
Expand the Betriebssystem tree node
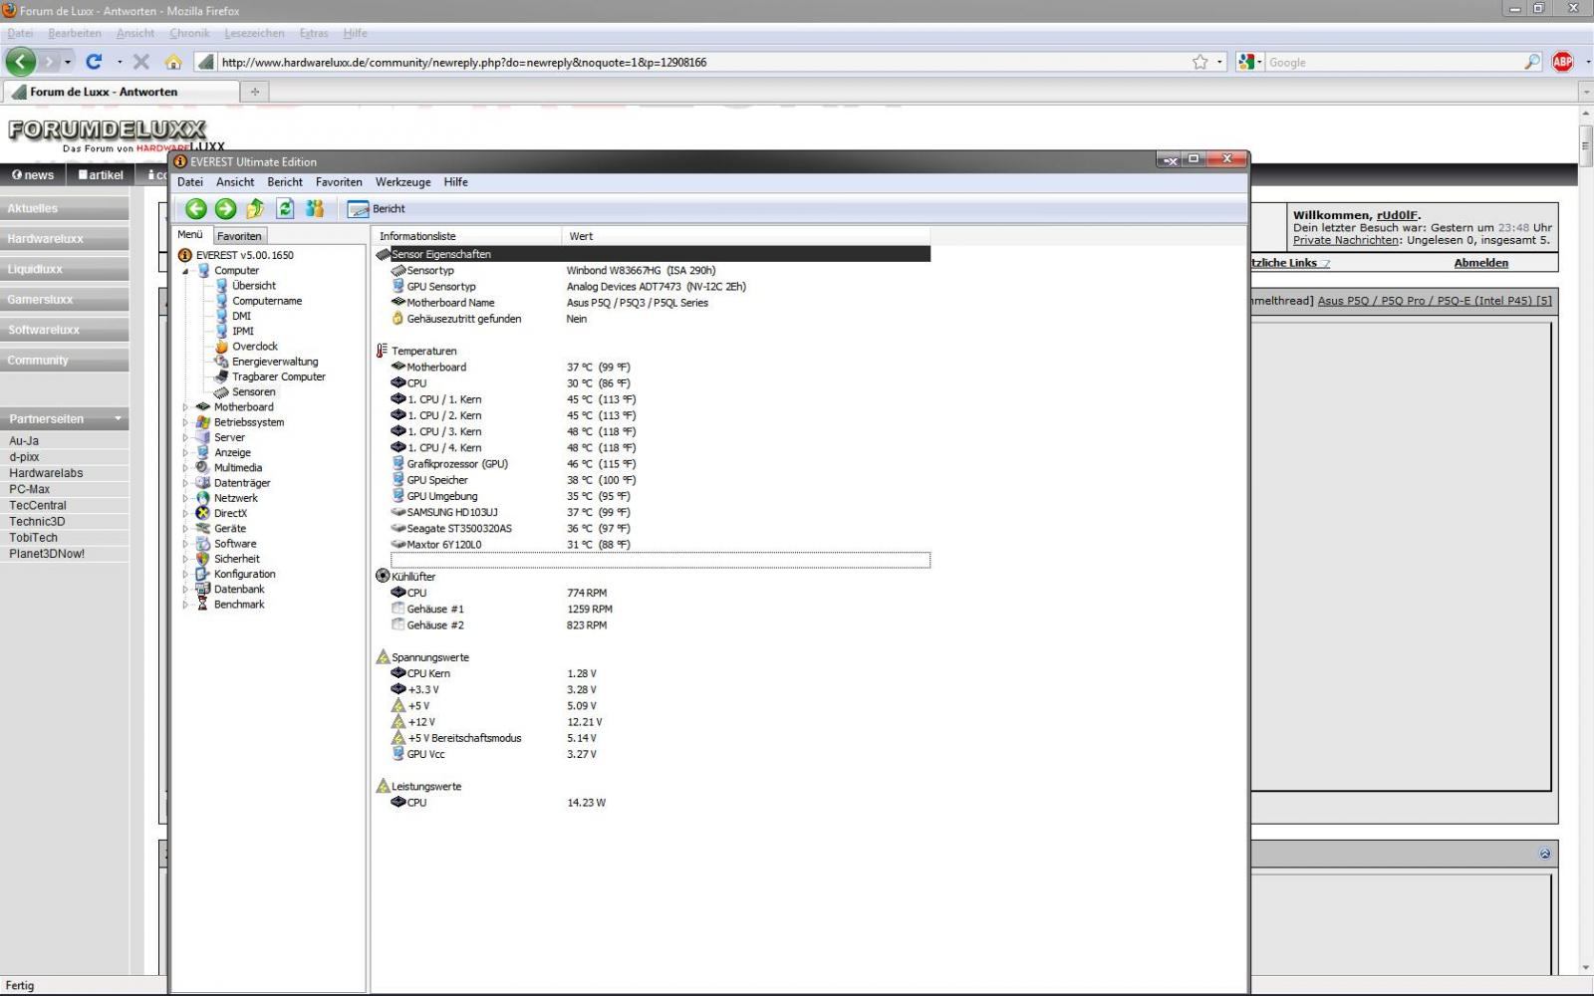click(185, 422)
